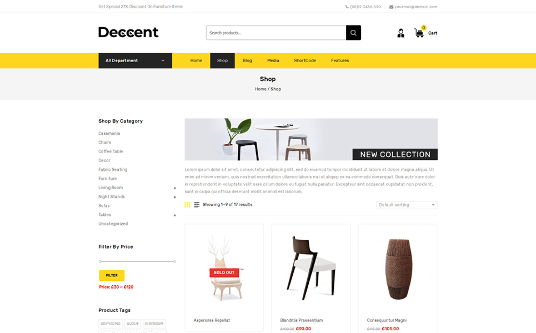Screen dimensions: 536x333
Task: Open the shopping cart icon
Action: 419,33
